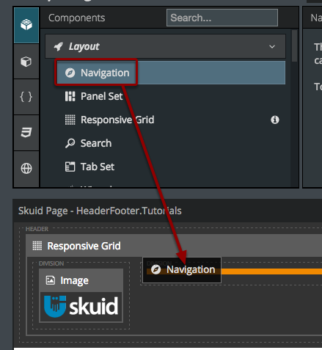Open the globe labels tab icon

26,169
